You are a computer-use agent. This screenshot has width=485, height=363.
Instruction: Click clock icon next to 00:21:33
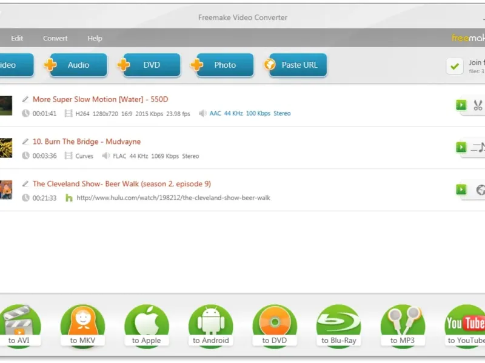(x=25, y=198)
